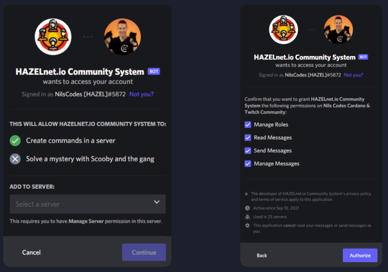The width and height of the screenshot is (388, 272).
Task: Click green checkmark beside Create commands
Action: point(15,141)
